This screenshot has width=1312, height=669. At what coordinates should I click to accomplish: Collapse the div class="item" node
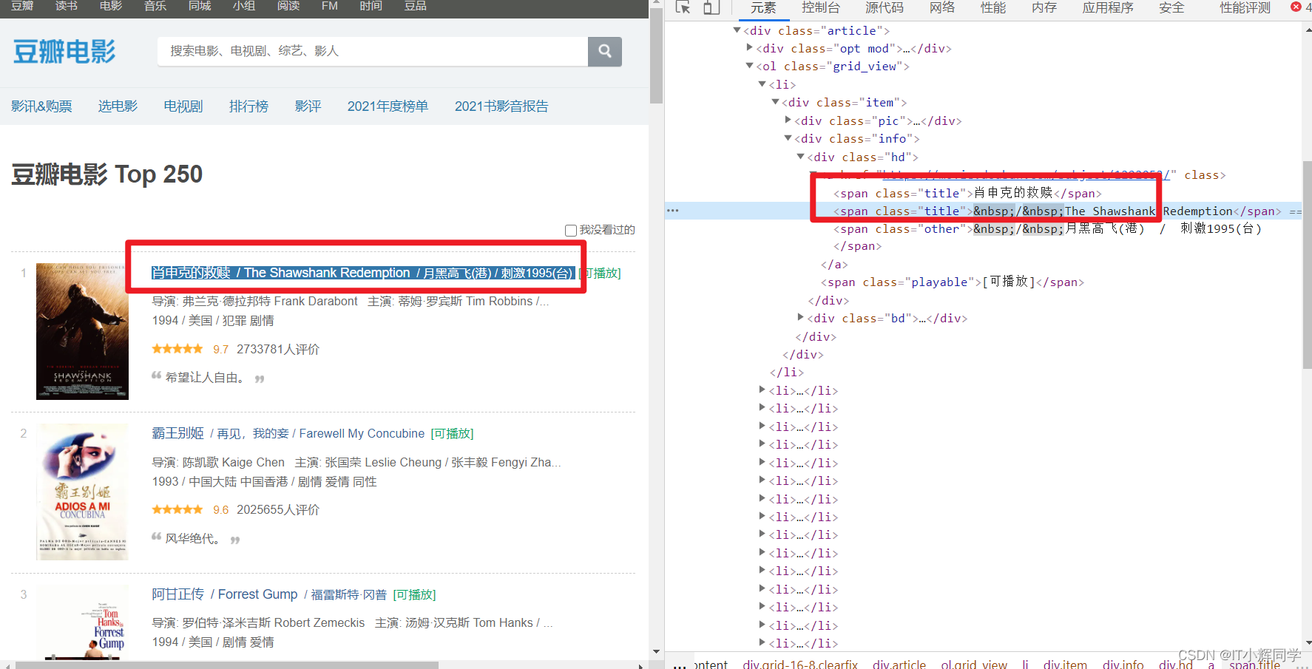[775, 102]
